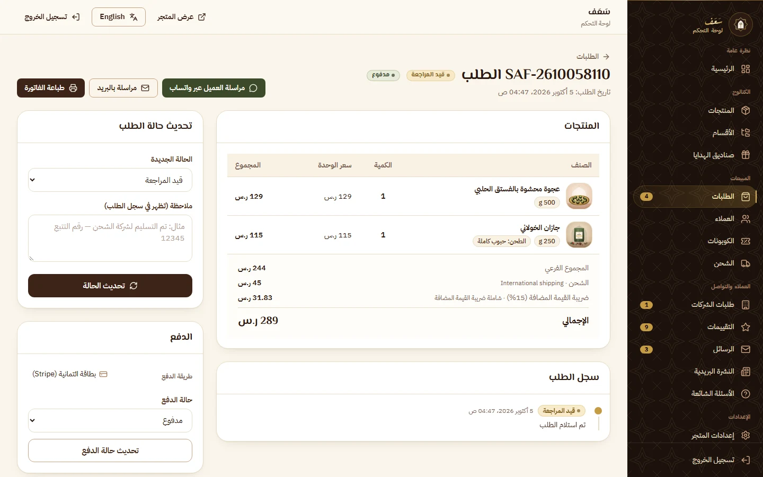This screenshot has height=477, width=763.
Task: Click the الأسئلة الشائعة question mark icon
Action: 746,394
